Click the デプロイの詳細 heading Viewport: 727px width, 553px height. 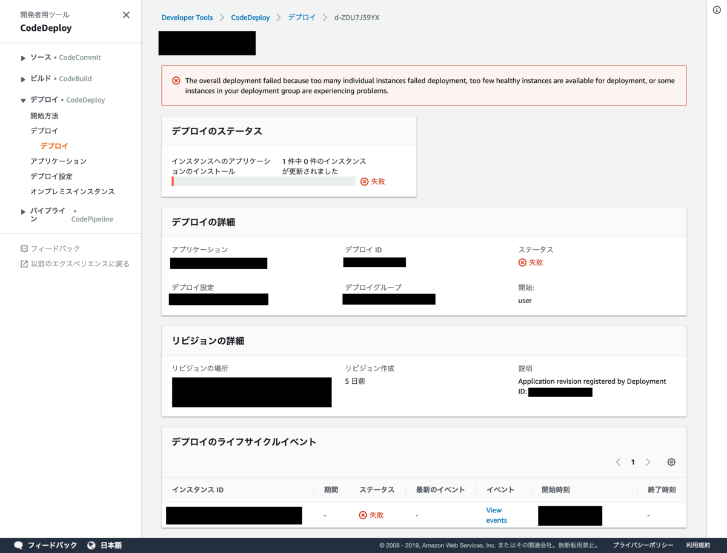tap(204, 222)
